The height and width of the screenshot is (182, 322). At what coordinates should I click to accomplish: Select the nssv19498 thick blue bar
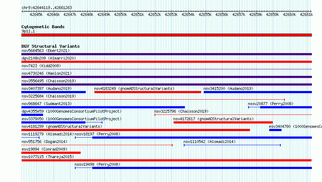click(202, 168)
